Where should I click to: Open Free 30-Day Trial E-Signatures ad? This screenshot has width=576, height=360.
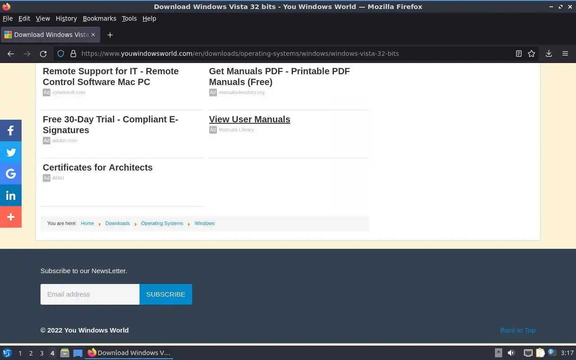pos(110,125)
